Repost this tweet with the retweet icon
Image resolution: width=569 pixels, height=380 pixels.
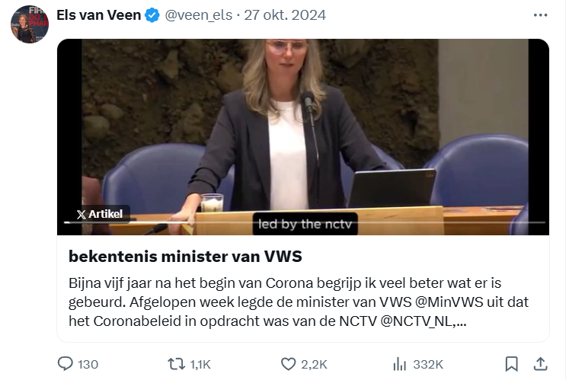[176, 364]
